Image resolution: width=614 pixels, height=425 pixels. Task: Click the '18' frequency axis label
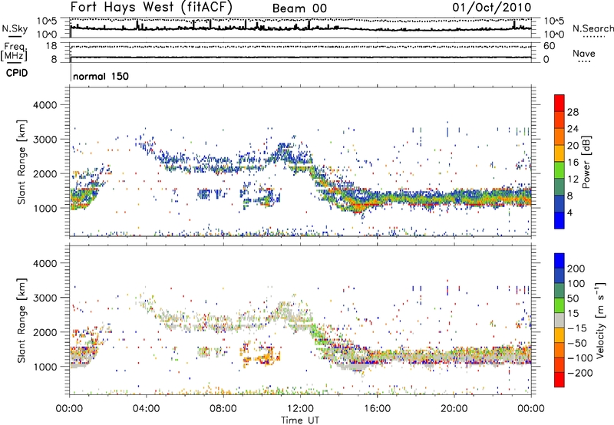coord(51,46)
